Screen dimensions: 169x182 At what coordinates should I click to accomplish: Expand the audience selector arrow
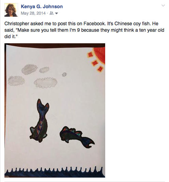[56, 14]
